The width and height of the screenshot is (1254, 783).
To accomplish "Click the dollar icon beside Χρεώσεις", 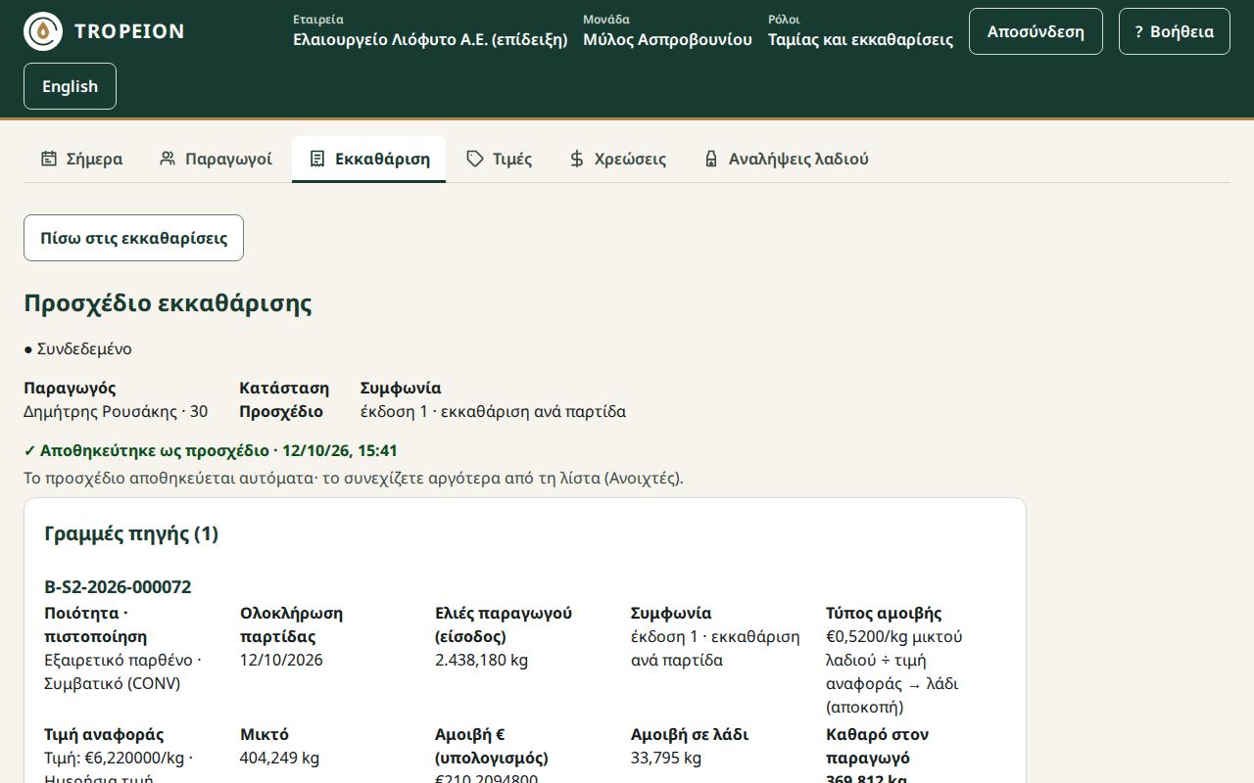I will 577,159.
